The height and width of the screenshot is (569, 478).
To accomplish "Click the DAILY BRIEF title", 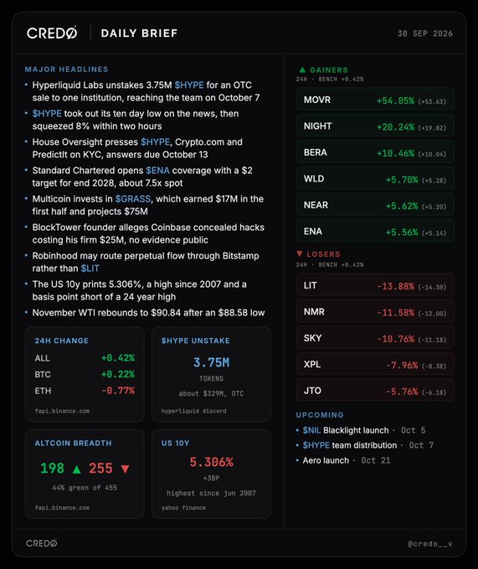I will click(139, 33).
